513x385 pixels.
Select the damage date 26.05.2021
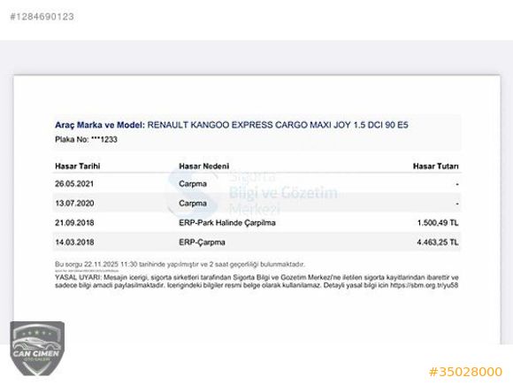(74, 184)
